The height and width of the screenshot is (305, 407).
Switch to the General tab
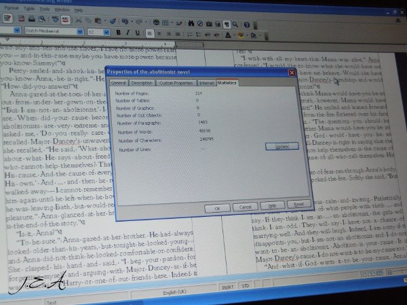click(x=119, y=83)
